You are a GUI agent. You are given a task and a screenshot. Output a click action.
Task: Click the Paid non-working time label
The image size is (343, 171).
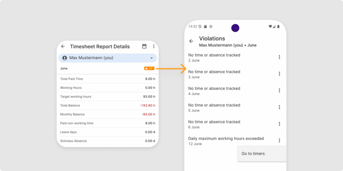77,123
